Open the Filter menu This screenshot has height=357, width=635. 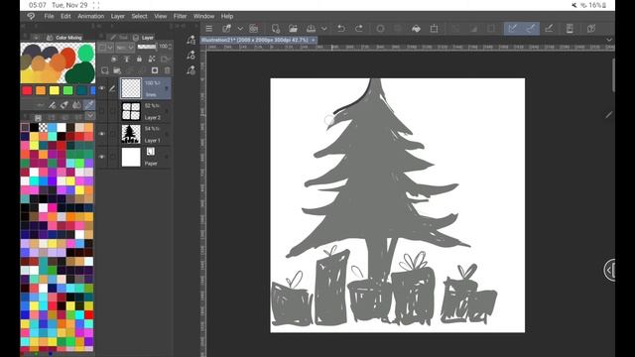click(x=180, y=16)
